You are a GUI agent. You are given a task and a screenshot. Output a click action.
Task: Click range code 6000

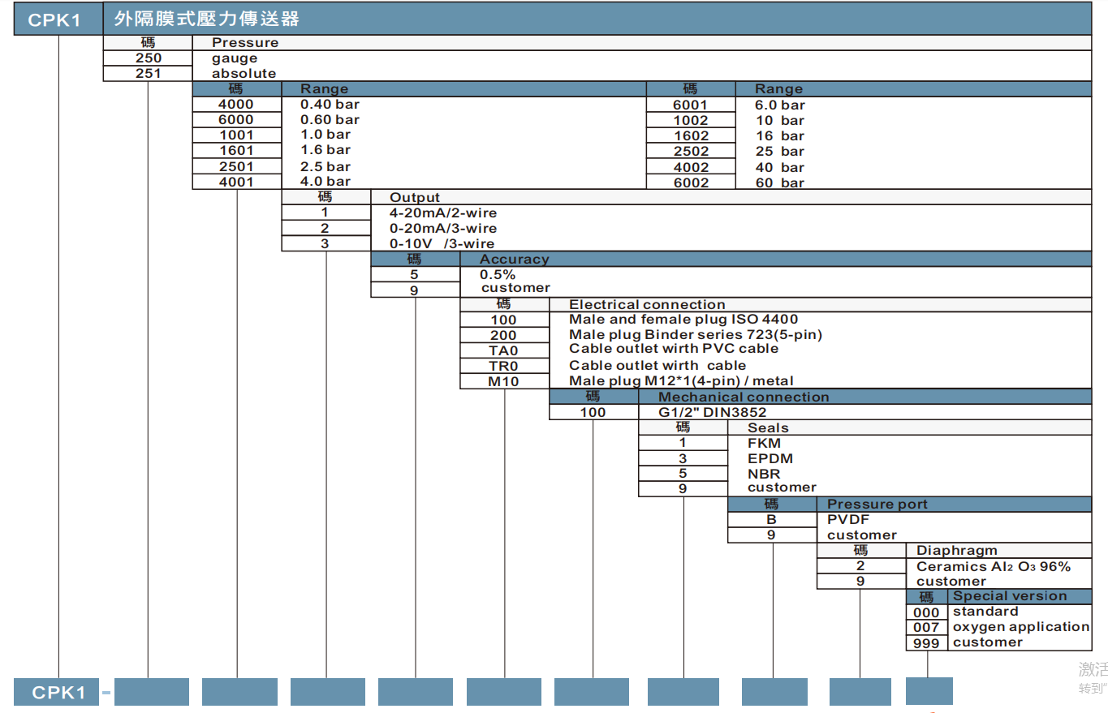(x=236, y=119)
